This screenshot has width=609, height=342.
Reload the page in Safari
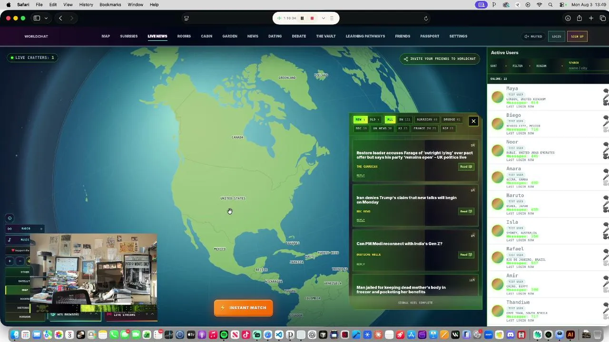[x=426, y=18]
